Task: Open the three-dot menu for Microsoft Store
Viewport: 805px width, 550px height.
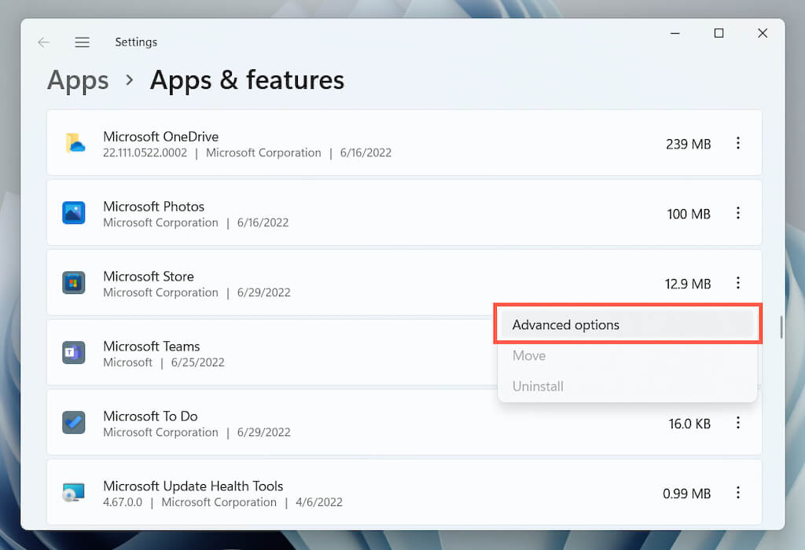Action: 737,283
